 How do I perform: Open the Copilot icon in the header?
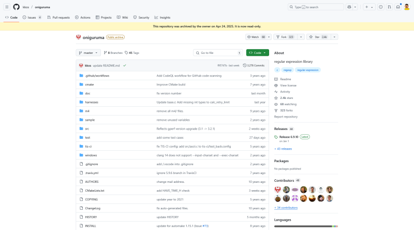pyautogui.click(x=349, y=7)
